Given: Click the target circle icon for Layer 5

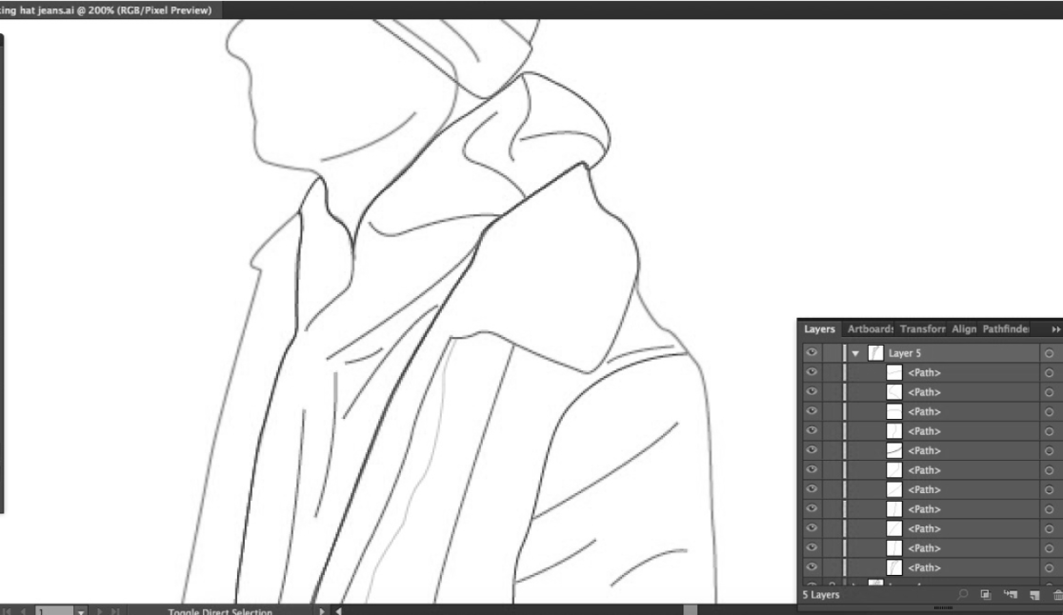Looking at the screenshot, I should (1049, 353).
